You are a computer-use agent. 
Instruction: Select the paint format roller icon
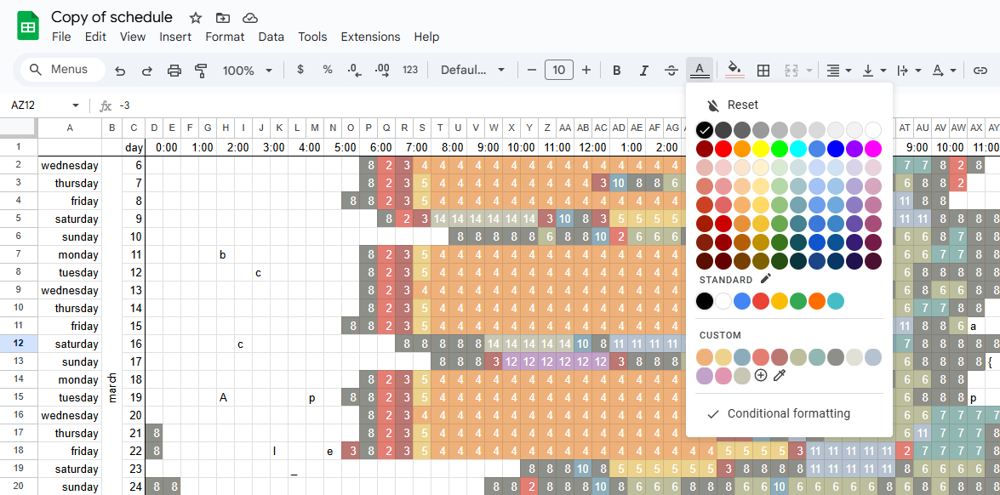[201, 71]
